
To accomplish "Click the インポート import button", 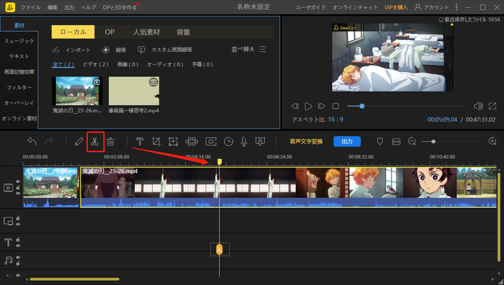I will tap(71, 50).
